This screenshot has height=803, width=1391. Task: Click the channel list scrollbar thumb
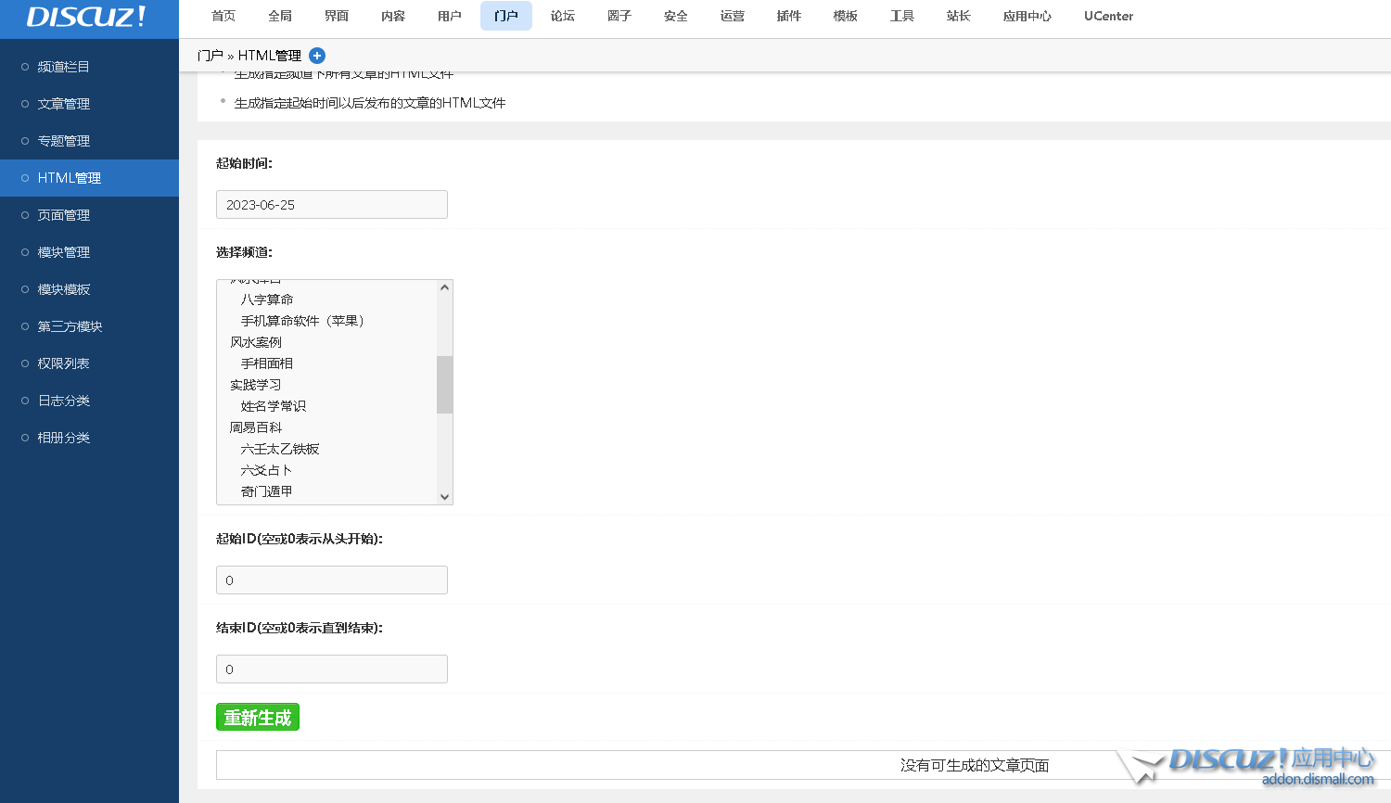click(444, 384)
